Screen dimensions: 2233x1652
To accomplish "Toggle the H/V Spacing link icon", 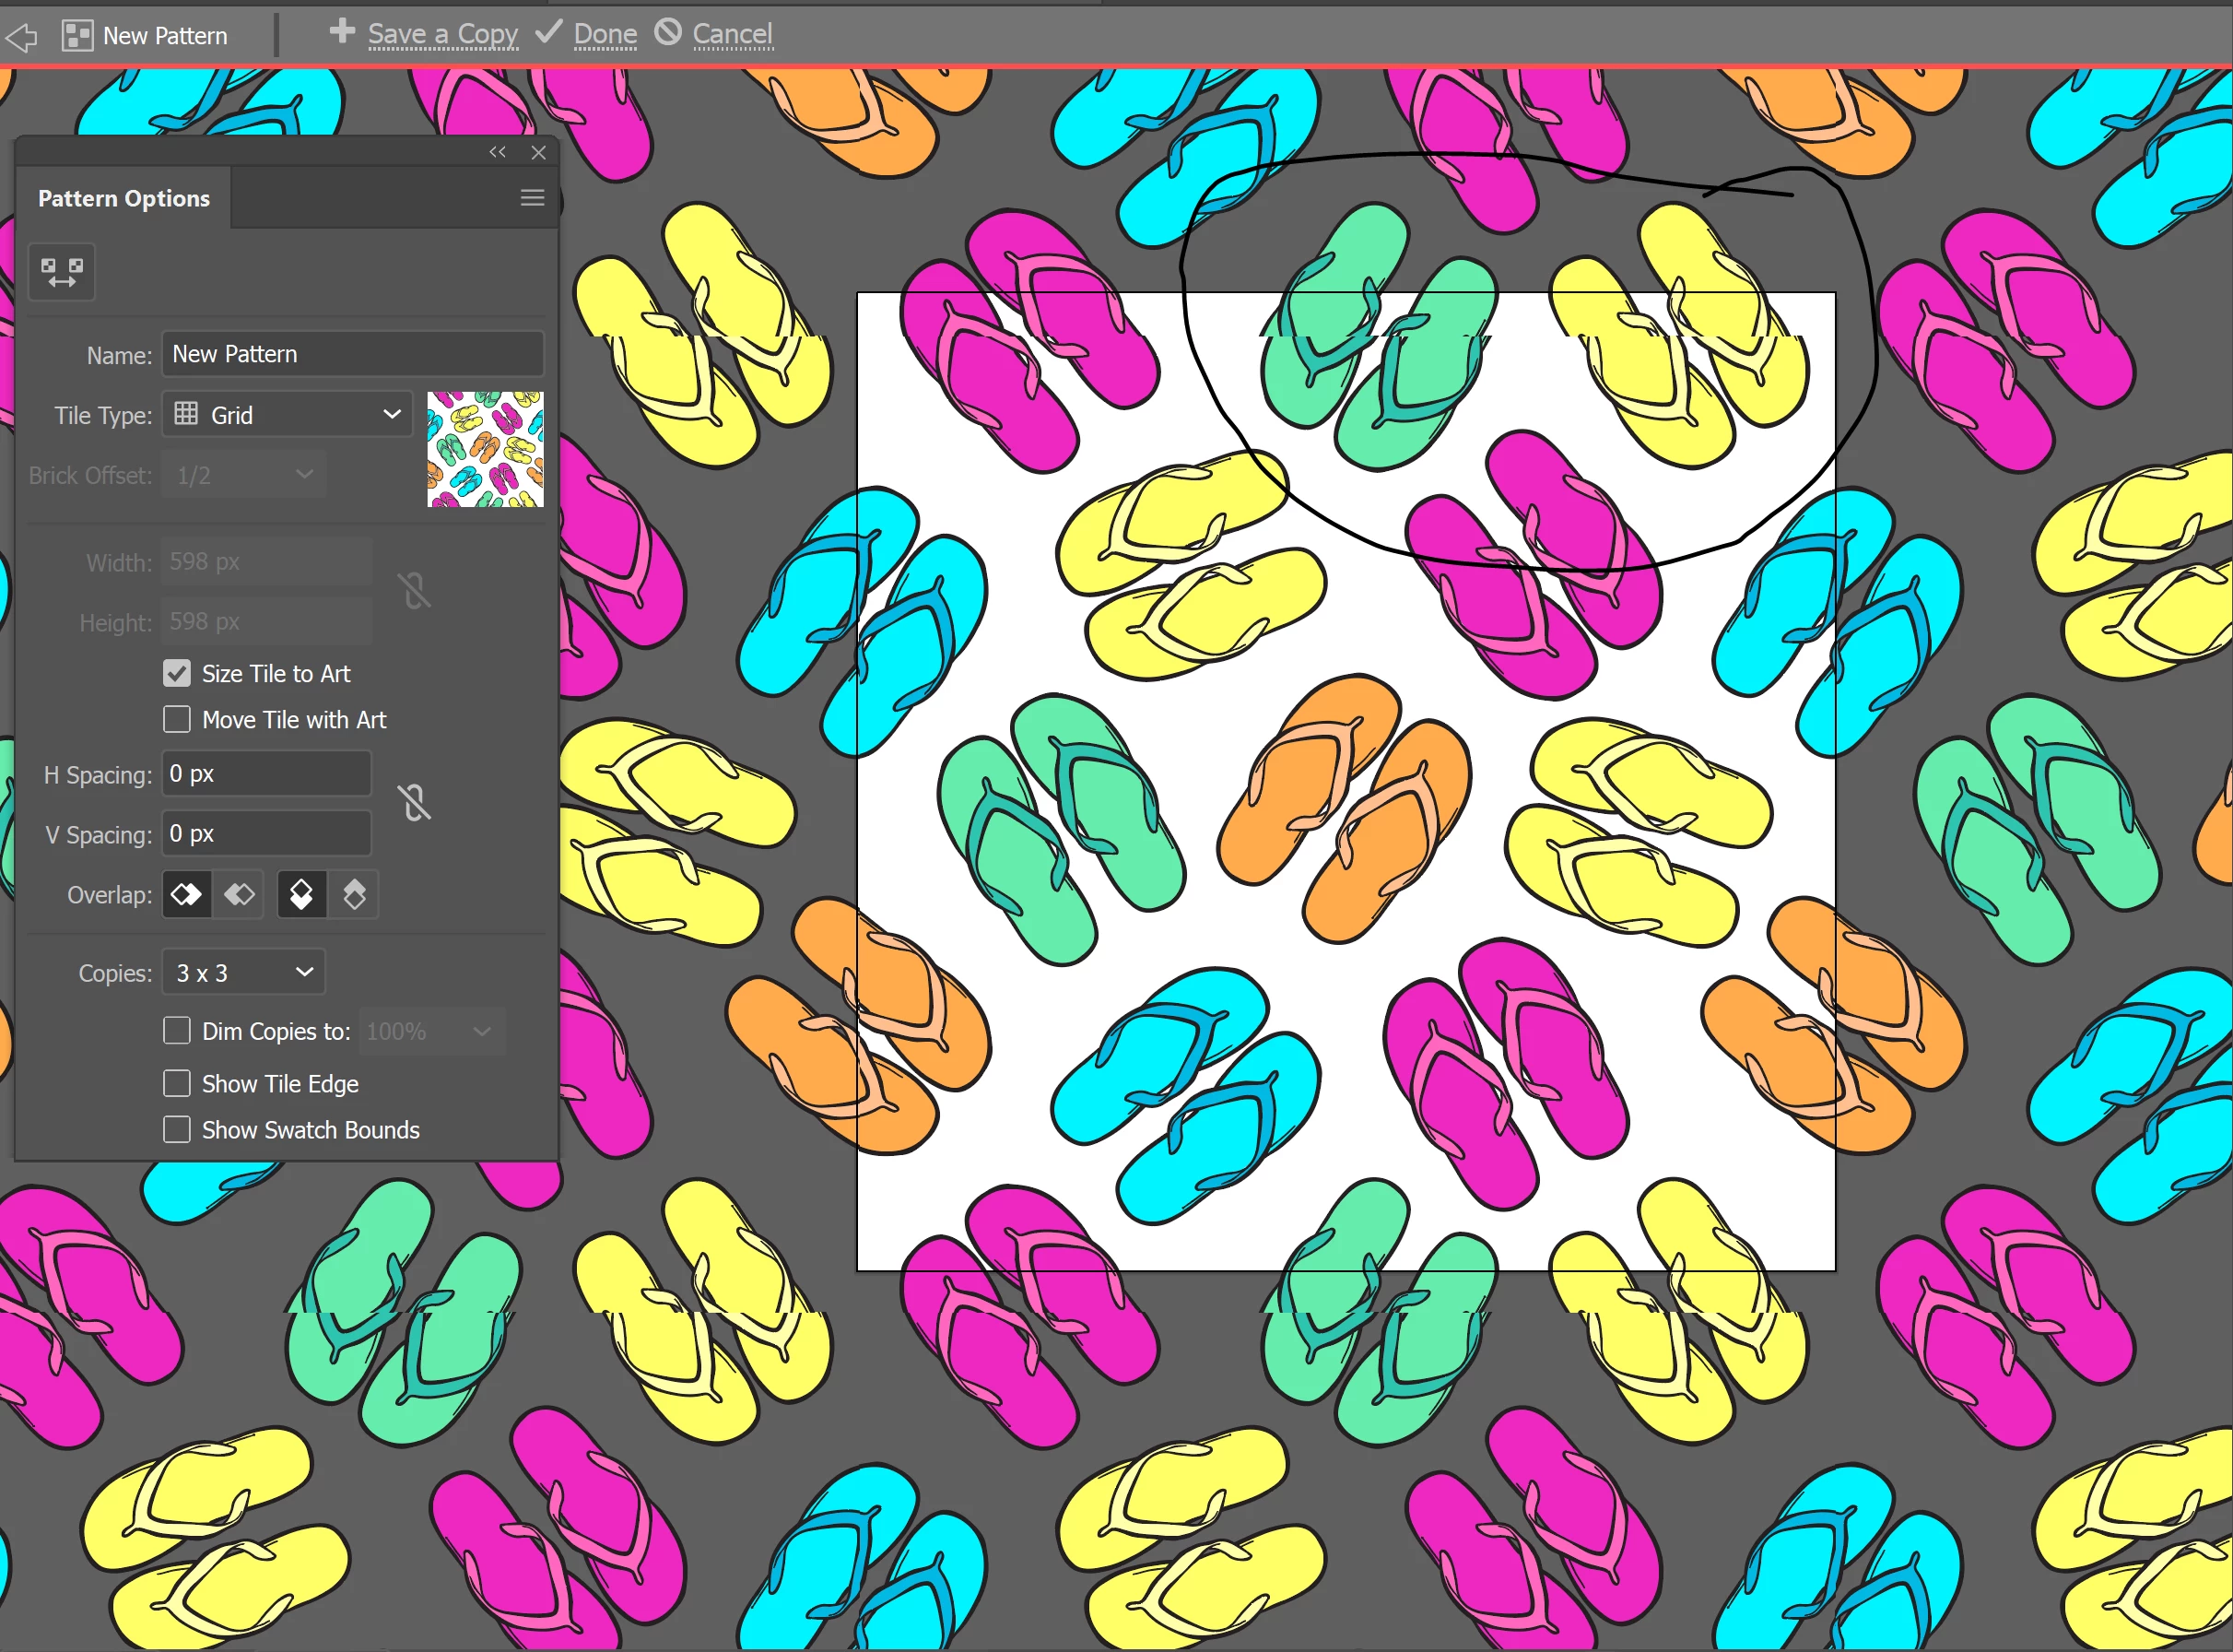I will pos(415,802).
